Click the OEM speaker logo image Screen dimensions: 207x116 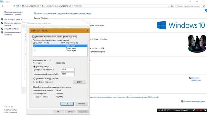pos(197,44)
